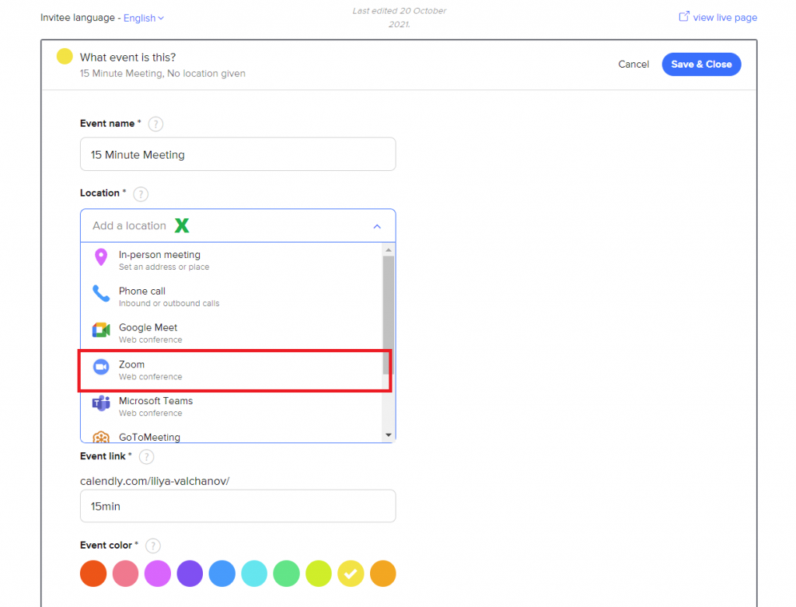Open the Invitee language English dropdown
This screenshot has width=796, height=607.
144,18
